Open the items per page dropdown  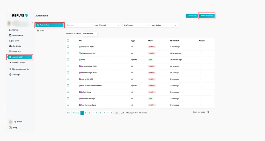[x=210, y=112]
